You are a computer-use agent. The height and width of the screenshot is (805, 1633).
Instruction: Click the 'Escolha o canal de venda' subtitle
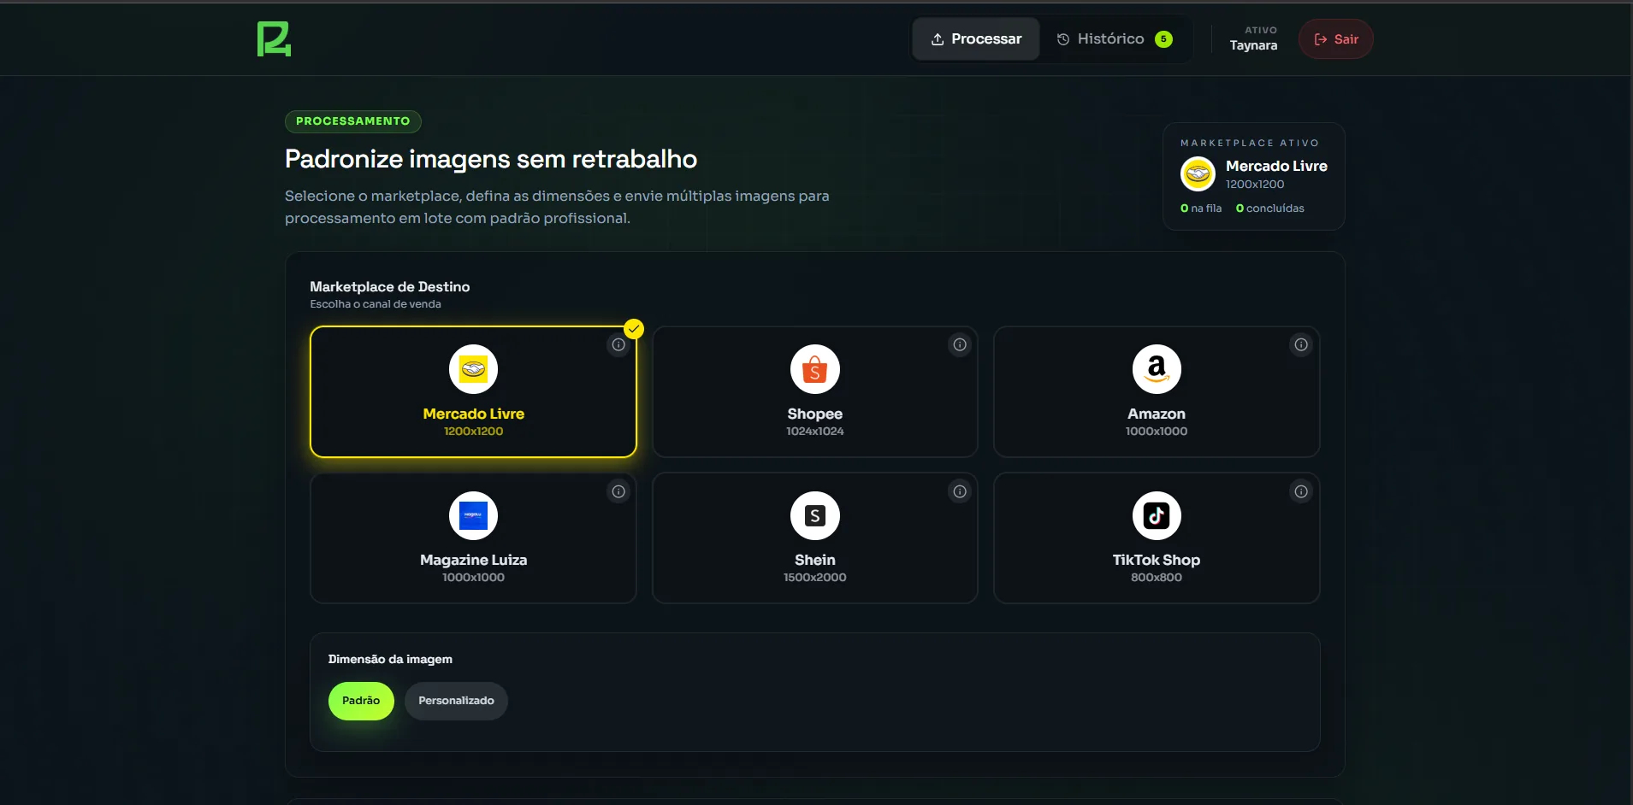(x=376, y=304)
